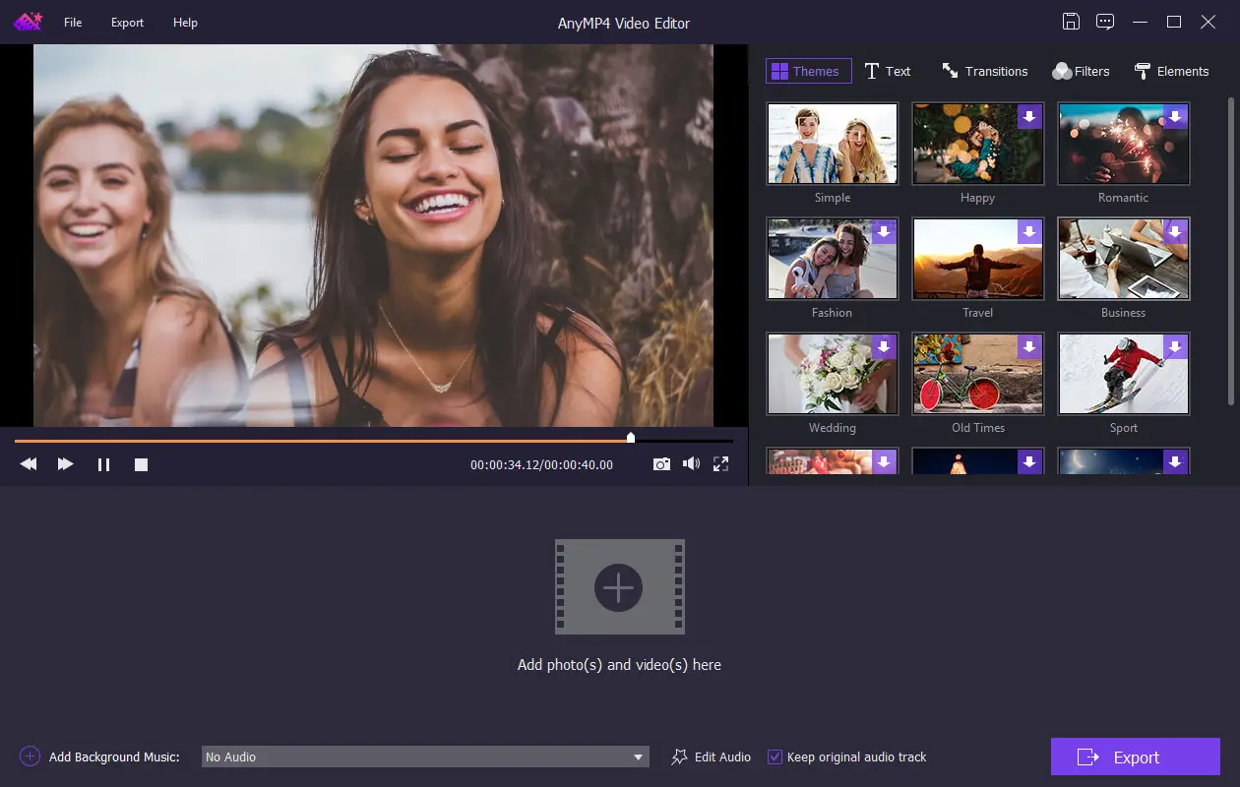Click the Edit Audio icon
The width and height of the screenshot is (1240, 787).
[679, 757]
